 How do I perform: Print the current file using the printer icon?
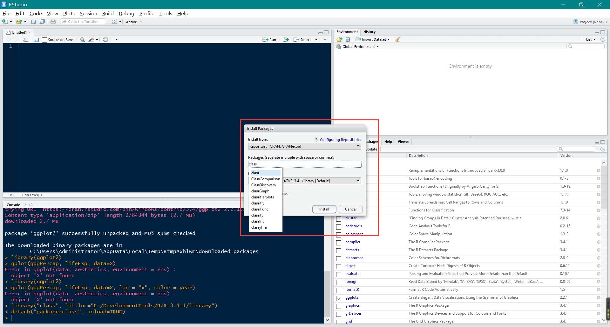click(53, 22)
